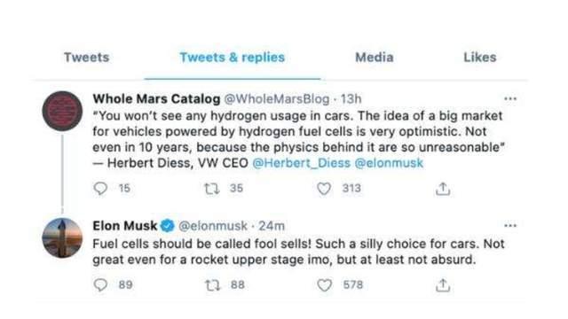This screenshot has width=568, height=319.
Task: Click the Elon Musk display name
Action: [x=124, y=226]
